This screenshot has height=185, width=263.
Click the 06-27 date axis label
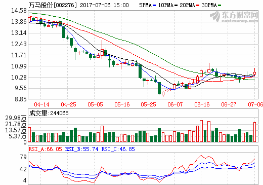pos(229,104)
